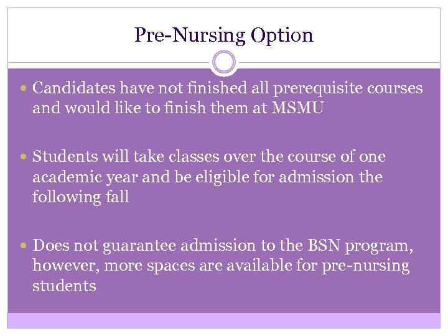Click the last line reading "students"
Image resolution: width=448 pixels, height=336 pixels.
tap(64, 286)
